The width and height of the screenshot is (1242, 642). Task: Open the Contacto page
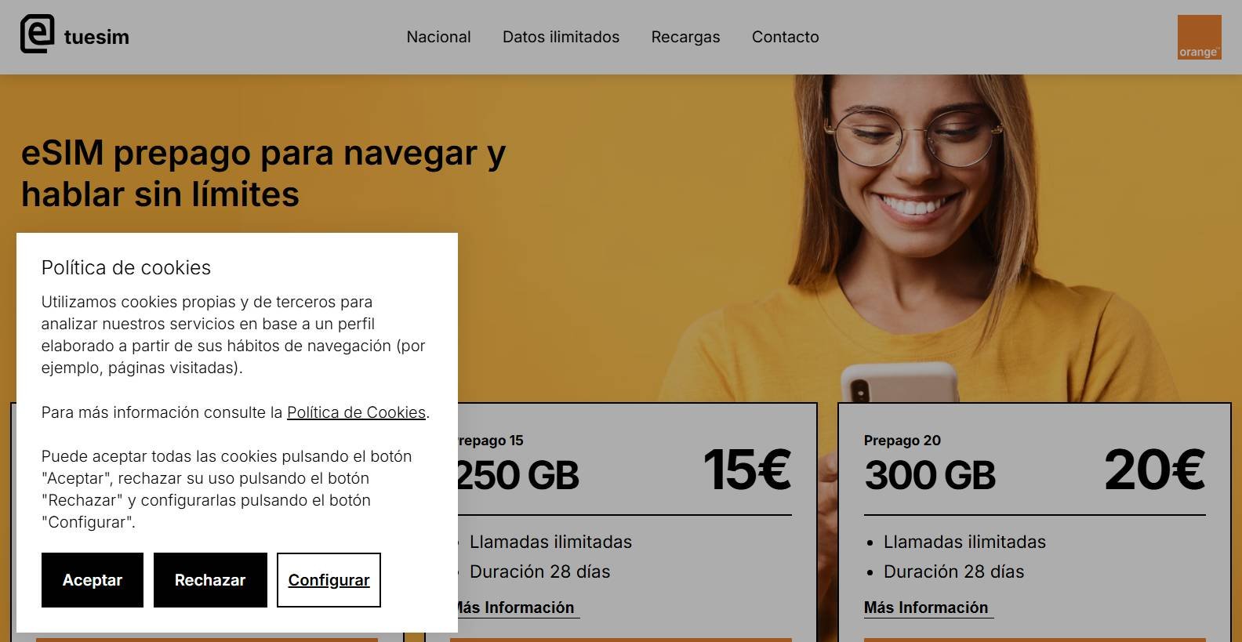785,37
